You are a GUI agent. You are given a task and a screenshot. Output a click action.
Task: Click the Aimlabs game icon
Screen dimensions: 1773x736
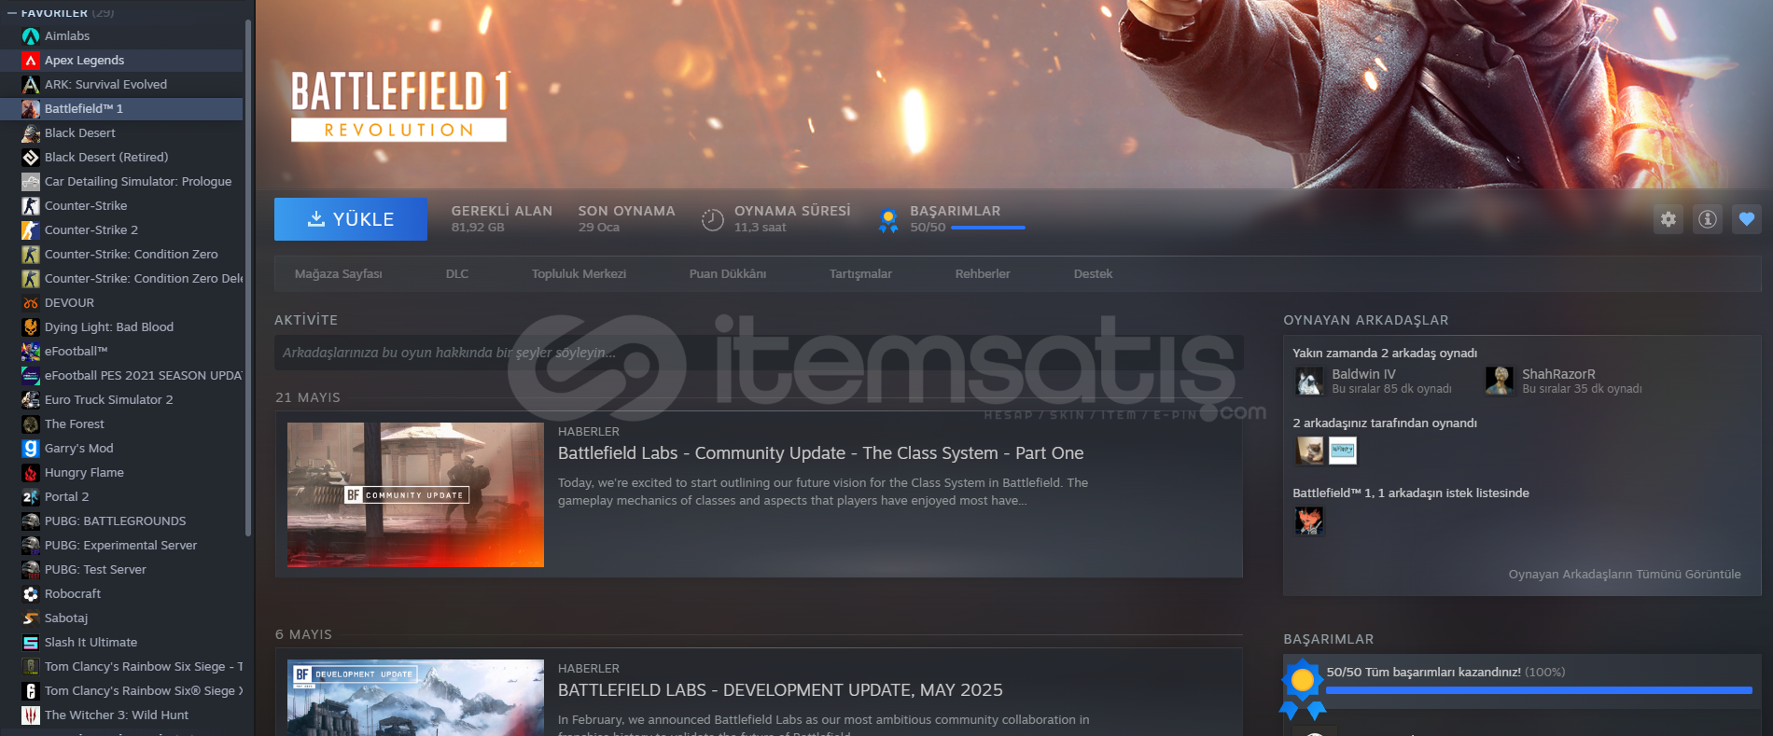[31, 35]
